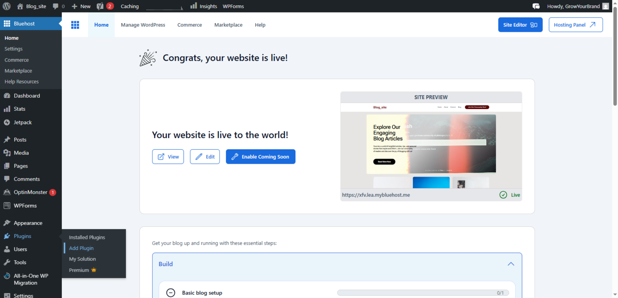The width and height of the screenshot is (618, 298).
Task: Open Insights via the bar chart icon
Action: tap(193, 6)
